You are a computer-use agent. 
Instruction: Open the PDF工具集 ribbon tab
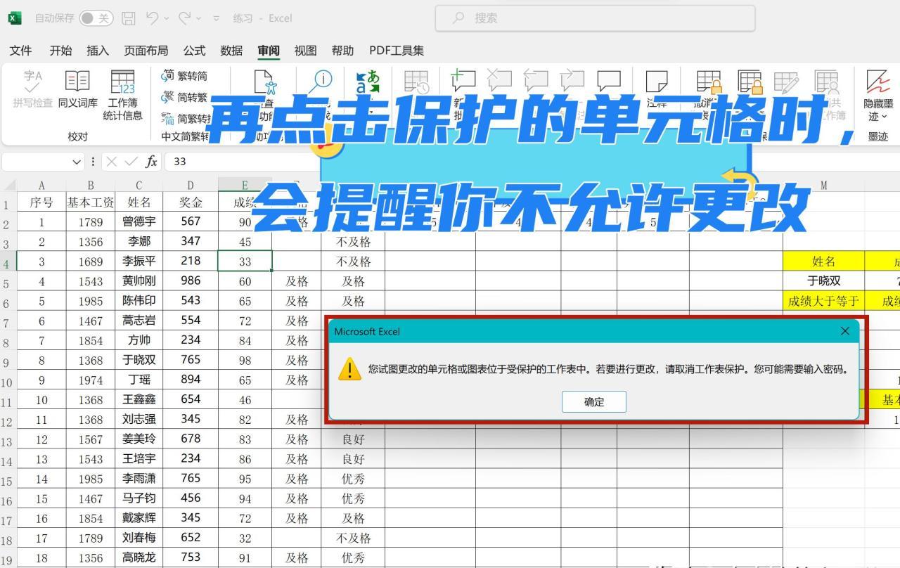point(397,50)
